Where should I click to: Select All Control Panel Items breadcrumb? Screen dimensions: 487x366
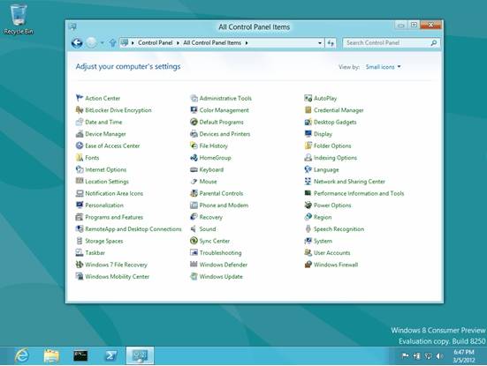pyautogui.click(x=212, y=42)
